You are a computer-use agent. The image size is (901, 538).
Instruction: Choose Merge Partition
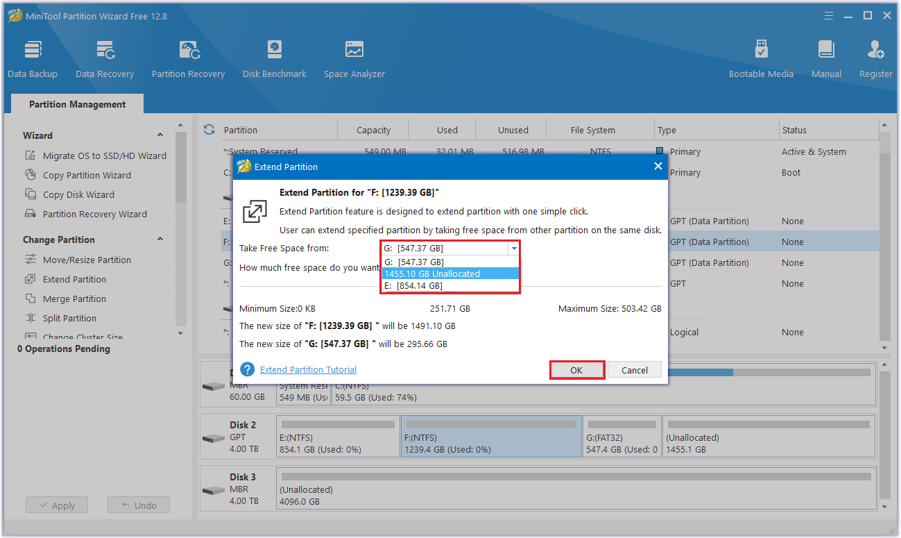pos(65,299)
